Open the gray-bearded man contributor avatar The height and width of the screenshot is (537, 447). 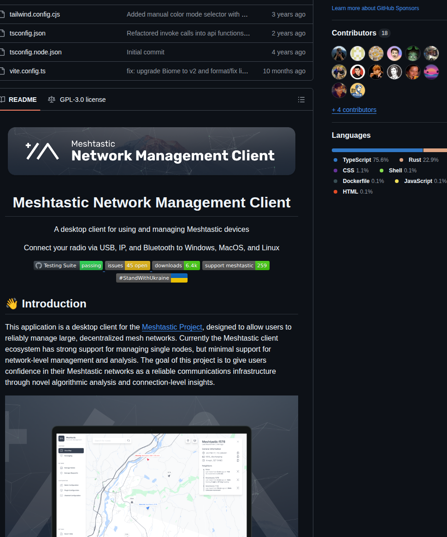[x=431, y=53]
